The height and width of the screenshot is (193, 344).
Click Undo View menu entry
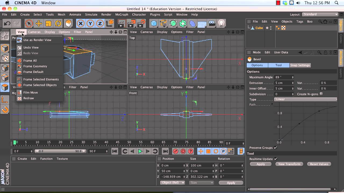31,47
